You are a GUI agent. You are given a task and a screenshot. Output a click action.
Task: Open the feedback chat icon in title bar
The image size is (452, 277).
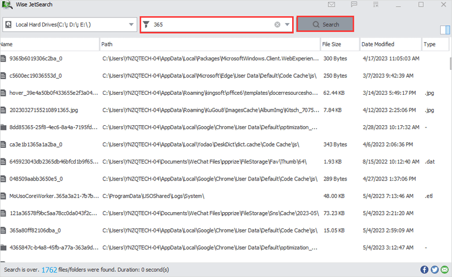coord(354,5)
